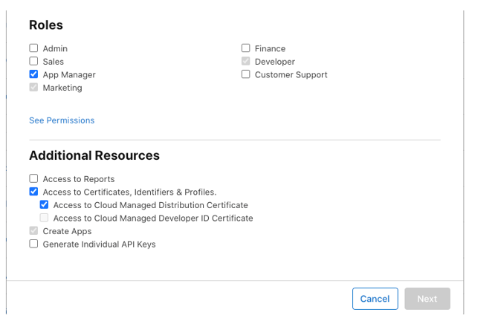Click the greyed Marketing checkbox
Image resolution: width=498 pixels, height=330 pixels.
tap(33, 87)
